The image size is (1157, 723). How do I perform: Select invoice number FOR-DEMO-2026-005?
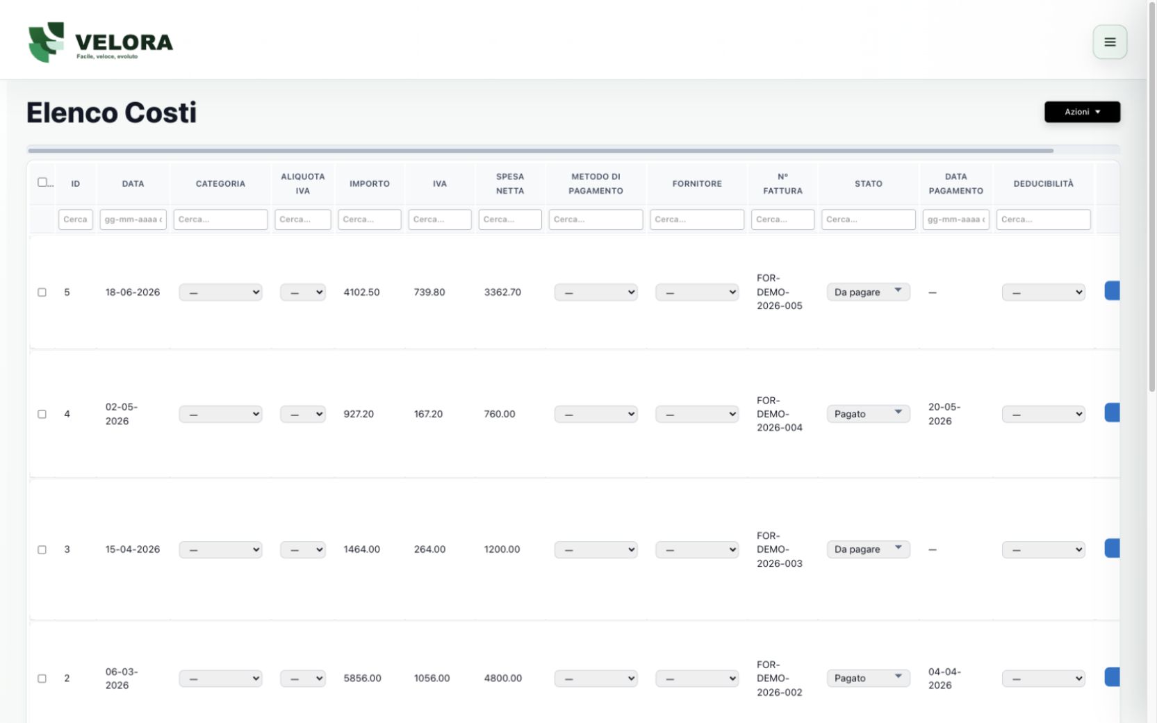(780, 292)
